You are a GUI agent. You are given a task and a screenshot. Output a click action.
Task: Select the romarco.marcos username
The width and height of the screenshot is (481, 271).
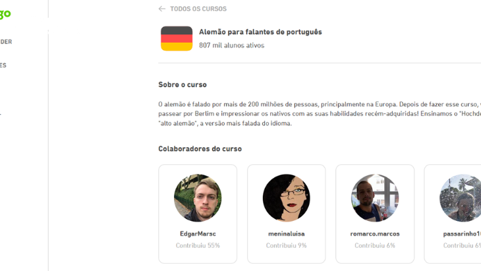click(375, 234)
